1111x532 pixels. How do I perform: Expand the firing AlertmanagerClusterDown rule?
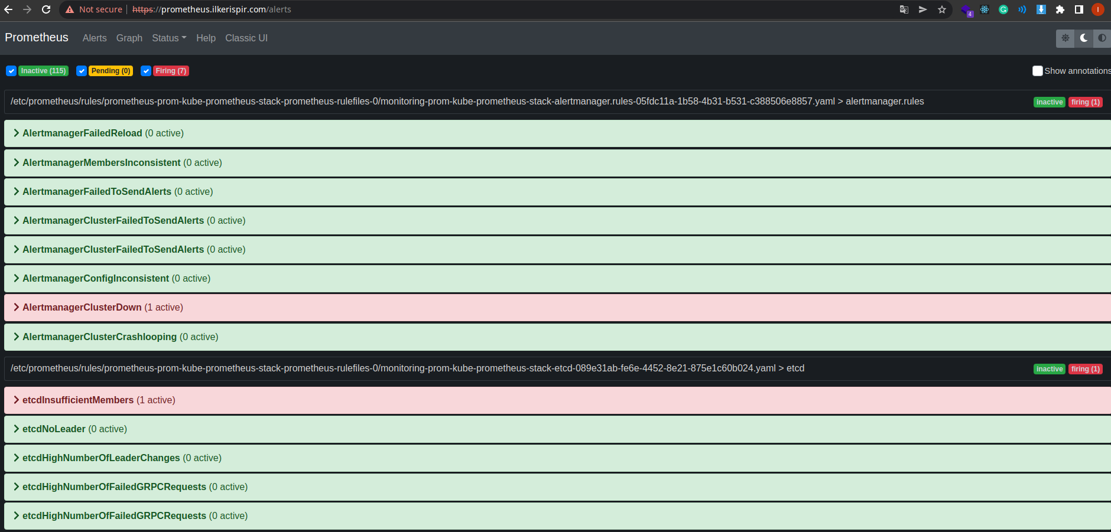coord(557,307)
